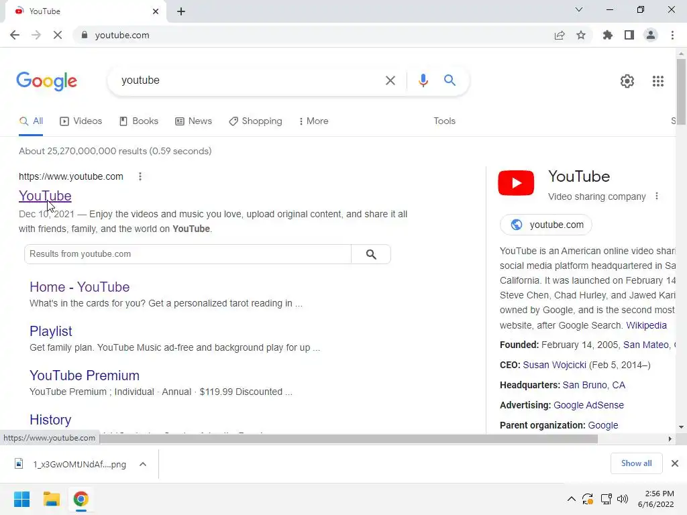Open the volume speaker tray icon
This screenshot has width=687, height=515.
click(x=623, y=499)
